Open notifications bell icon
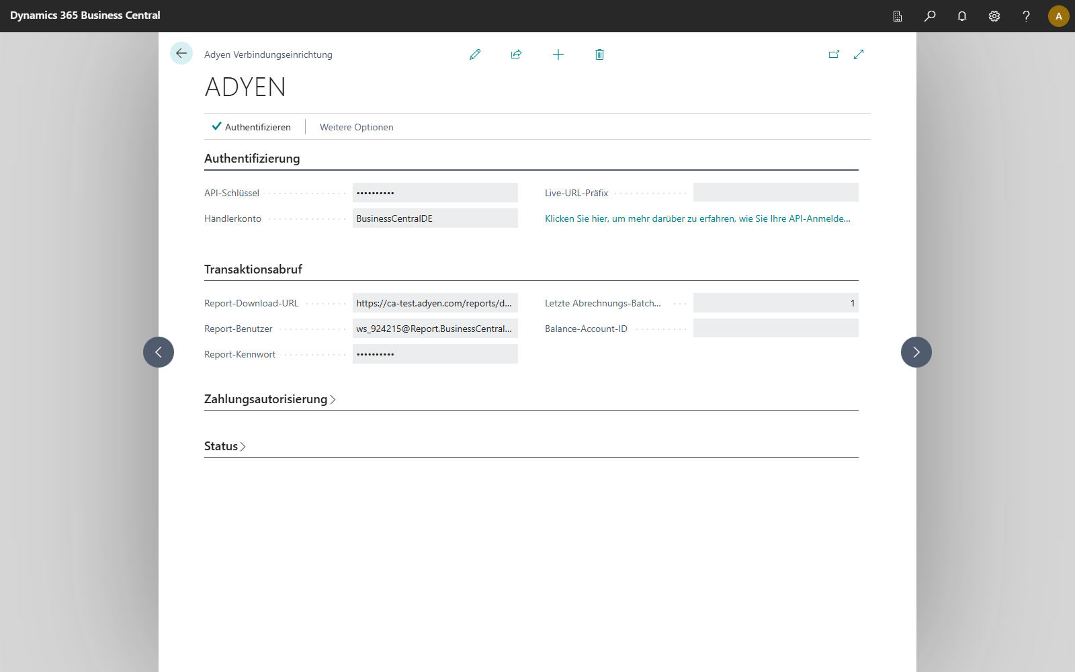This screenshot has width=1075, height=672. click(962, 16)
